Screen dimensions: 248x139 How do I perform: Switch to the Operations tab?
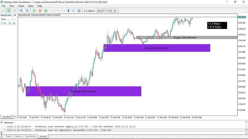pyautogui.click(x=30, y=136)
